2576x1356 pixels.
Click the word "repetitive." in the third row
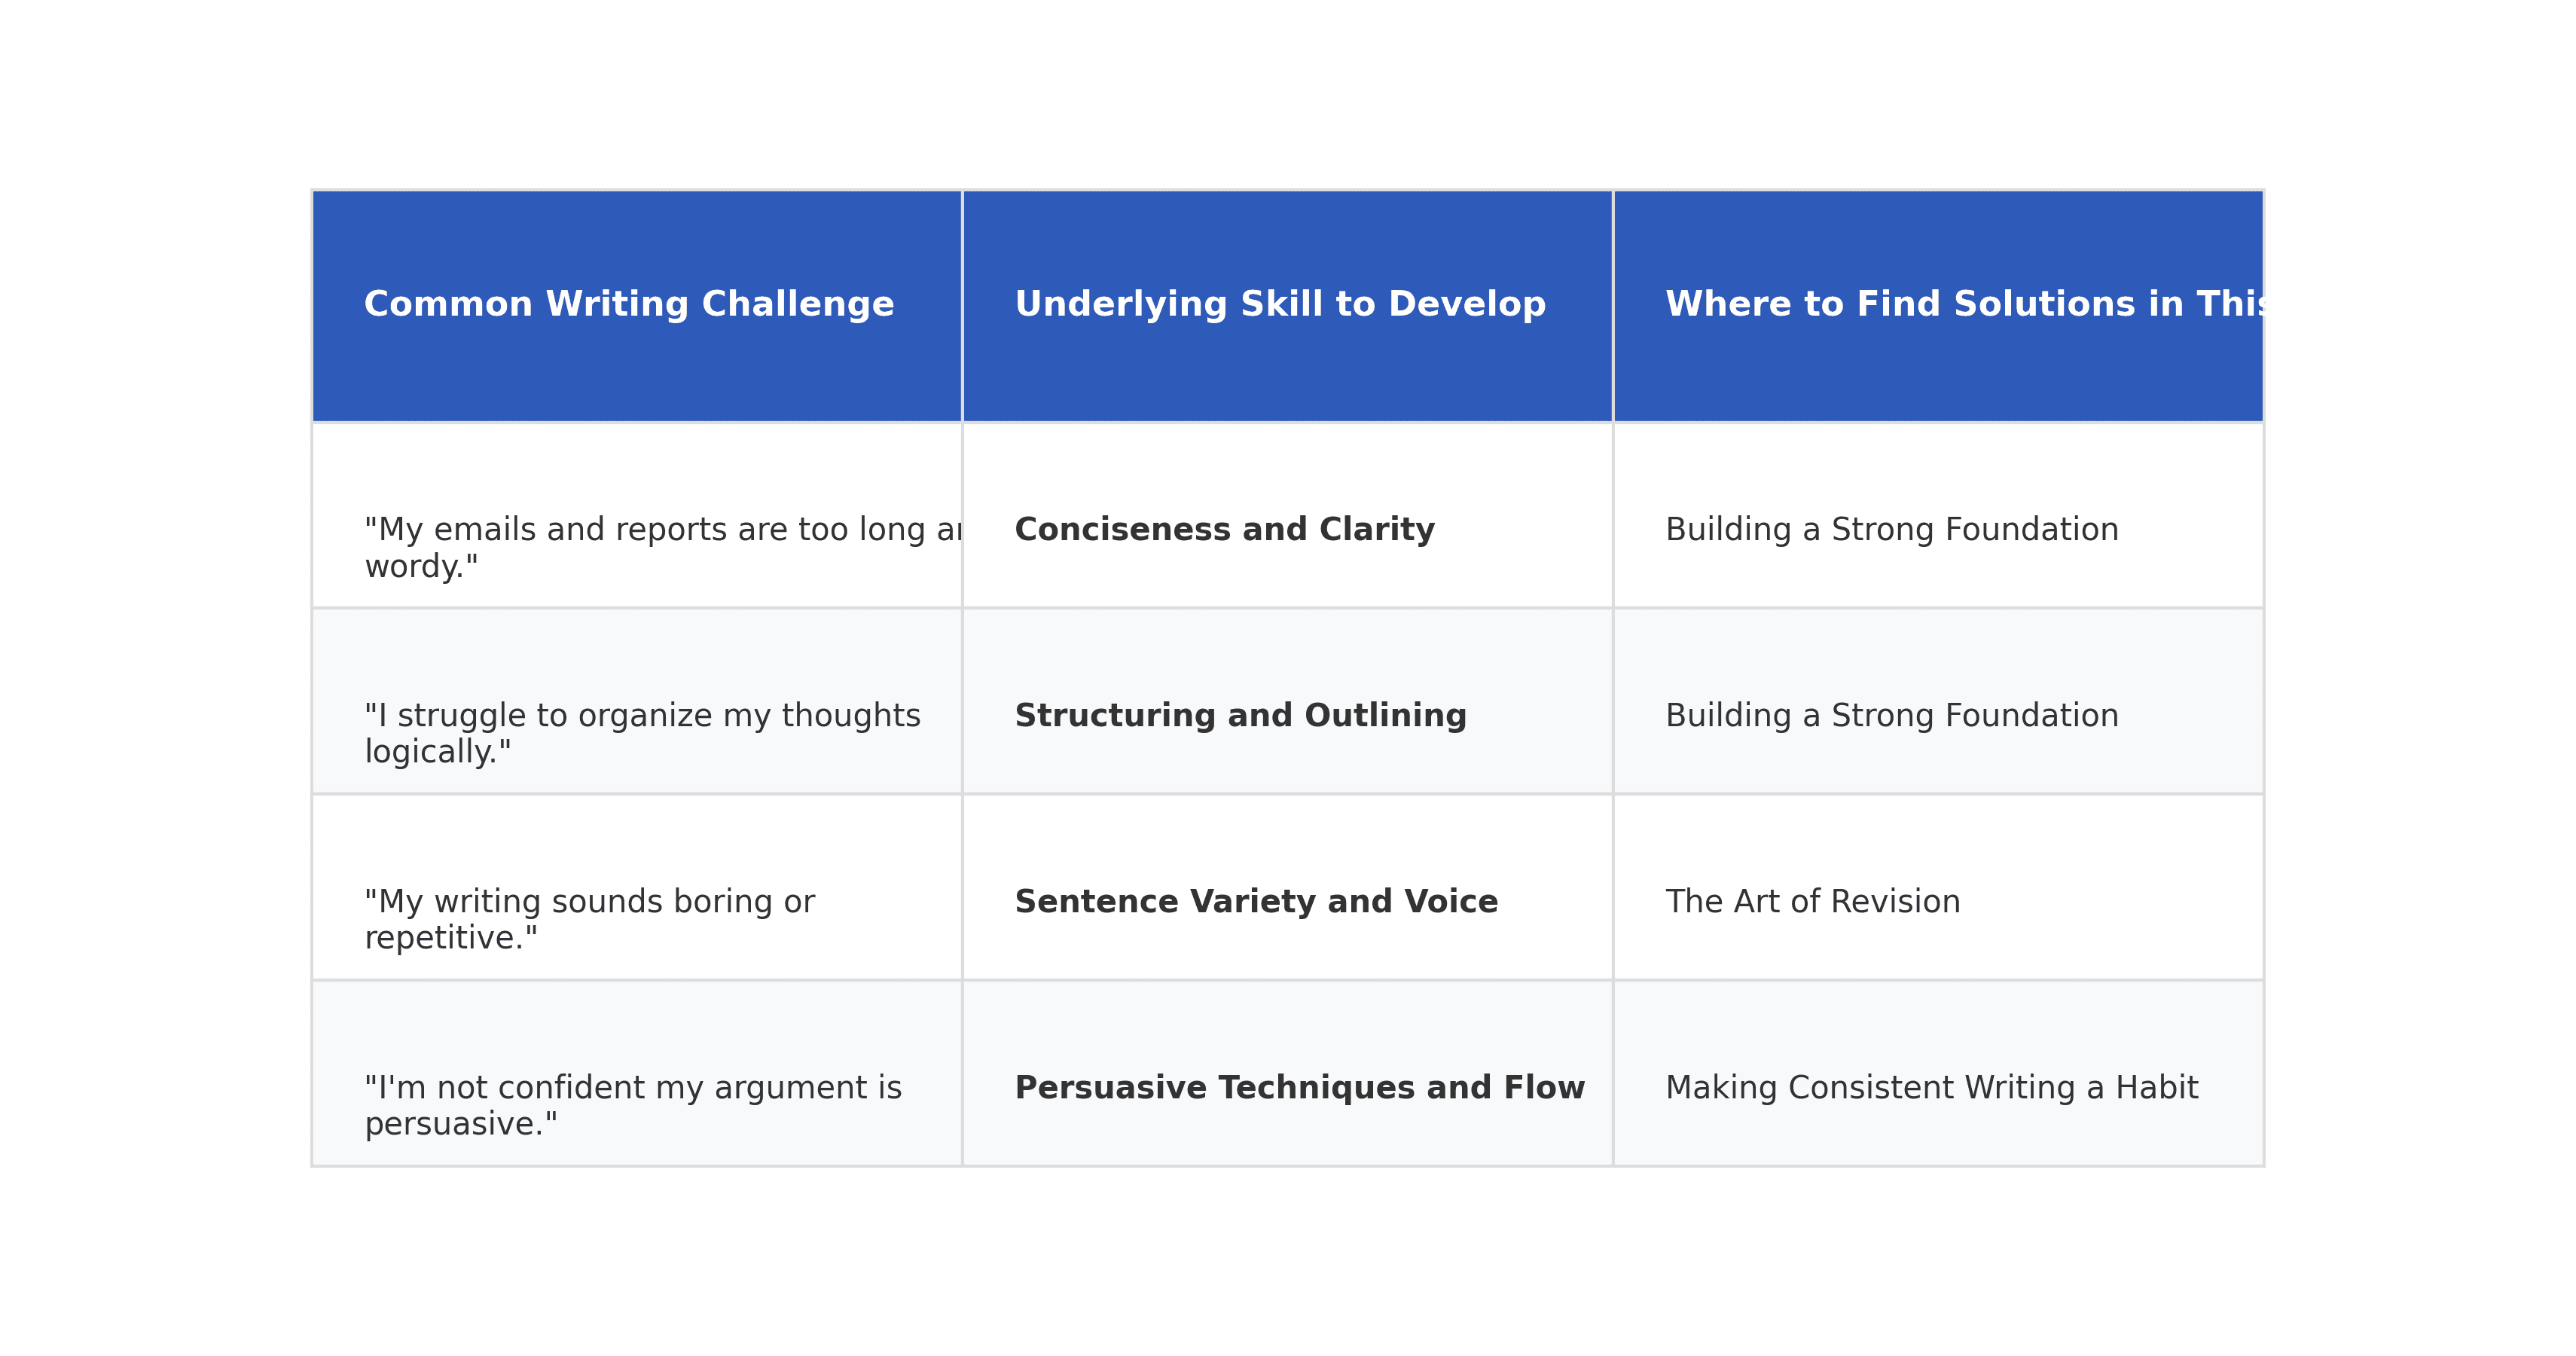tap(451, 938)
